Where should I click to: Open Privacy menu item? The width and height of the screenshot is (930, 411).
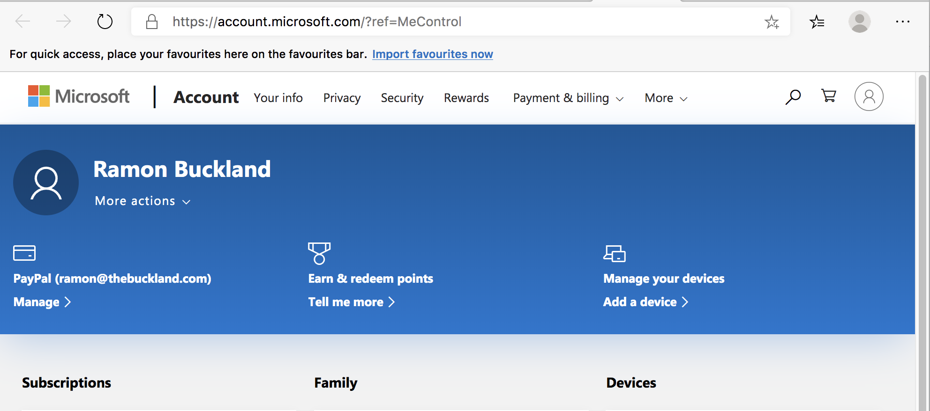coord(342,98)
